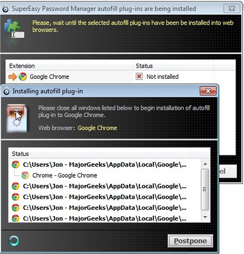Image resolution: width=244 pixels, height=254 pixels.
Task: Click the status list scrollbar thumb
Action: tap(205, 189)
